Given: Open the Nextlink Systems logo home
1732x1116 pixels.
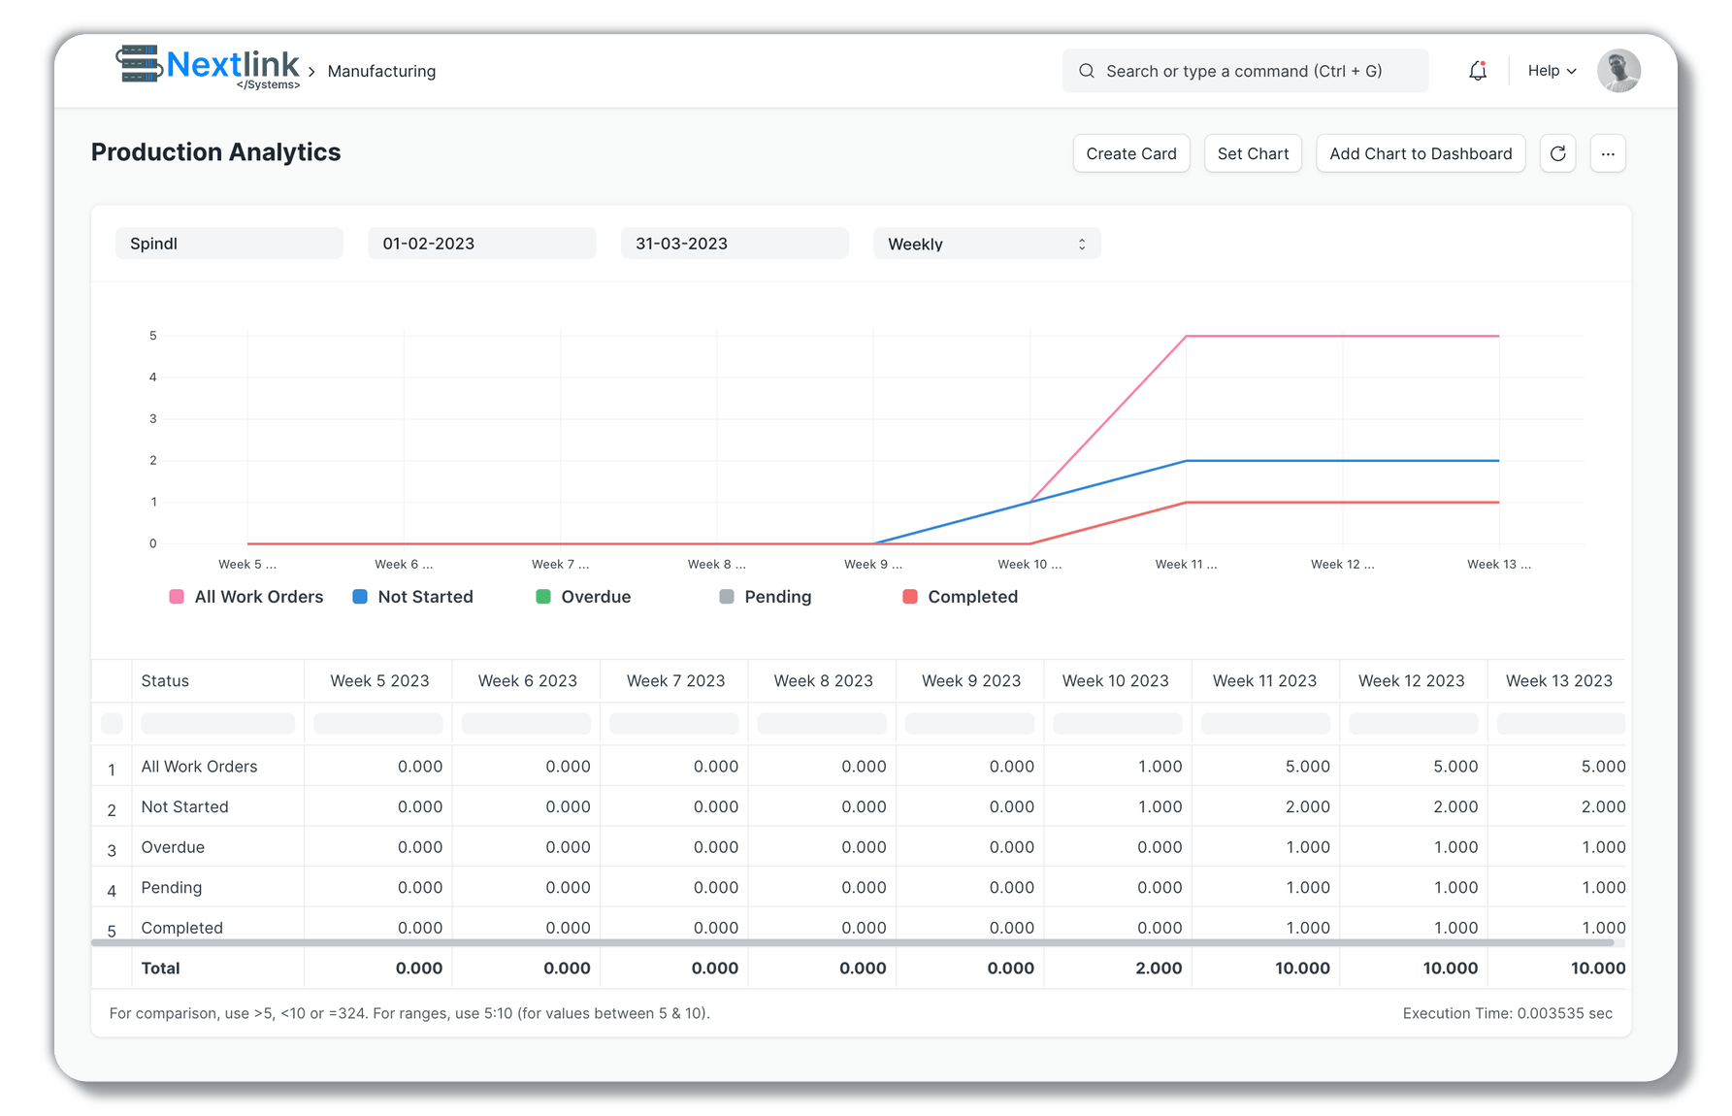Looking at the screenshot, I should [208, 68].
